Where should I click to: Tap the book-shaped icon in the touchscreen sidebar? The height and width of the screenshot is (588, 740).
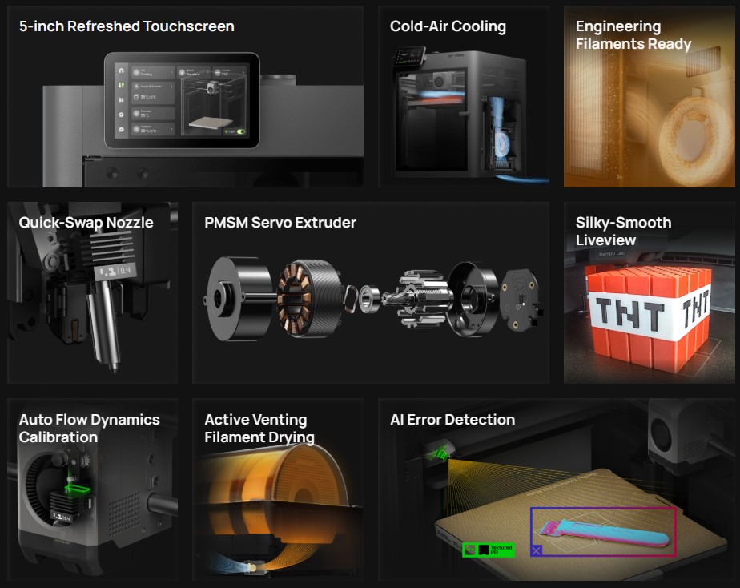point(121,100)
